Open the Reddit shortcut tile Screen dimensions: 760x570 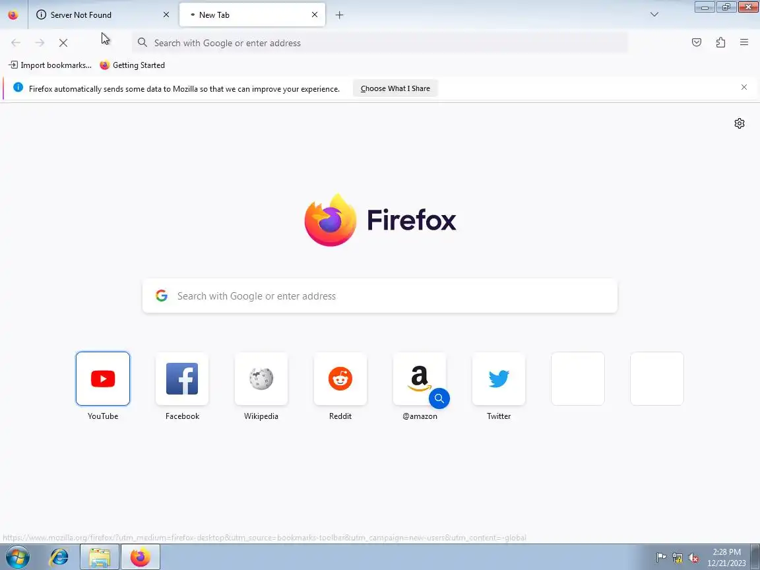(340, 379)
